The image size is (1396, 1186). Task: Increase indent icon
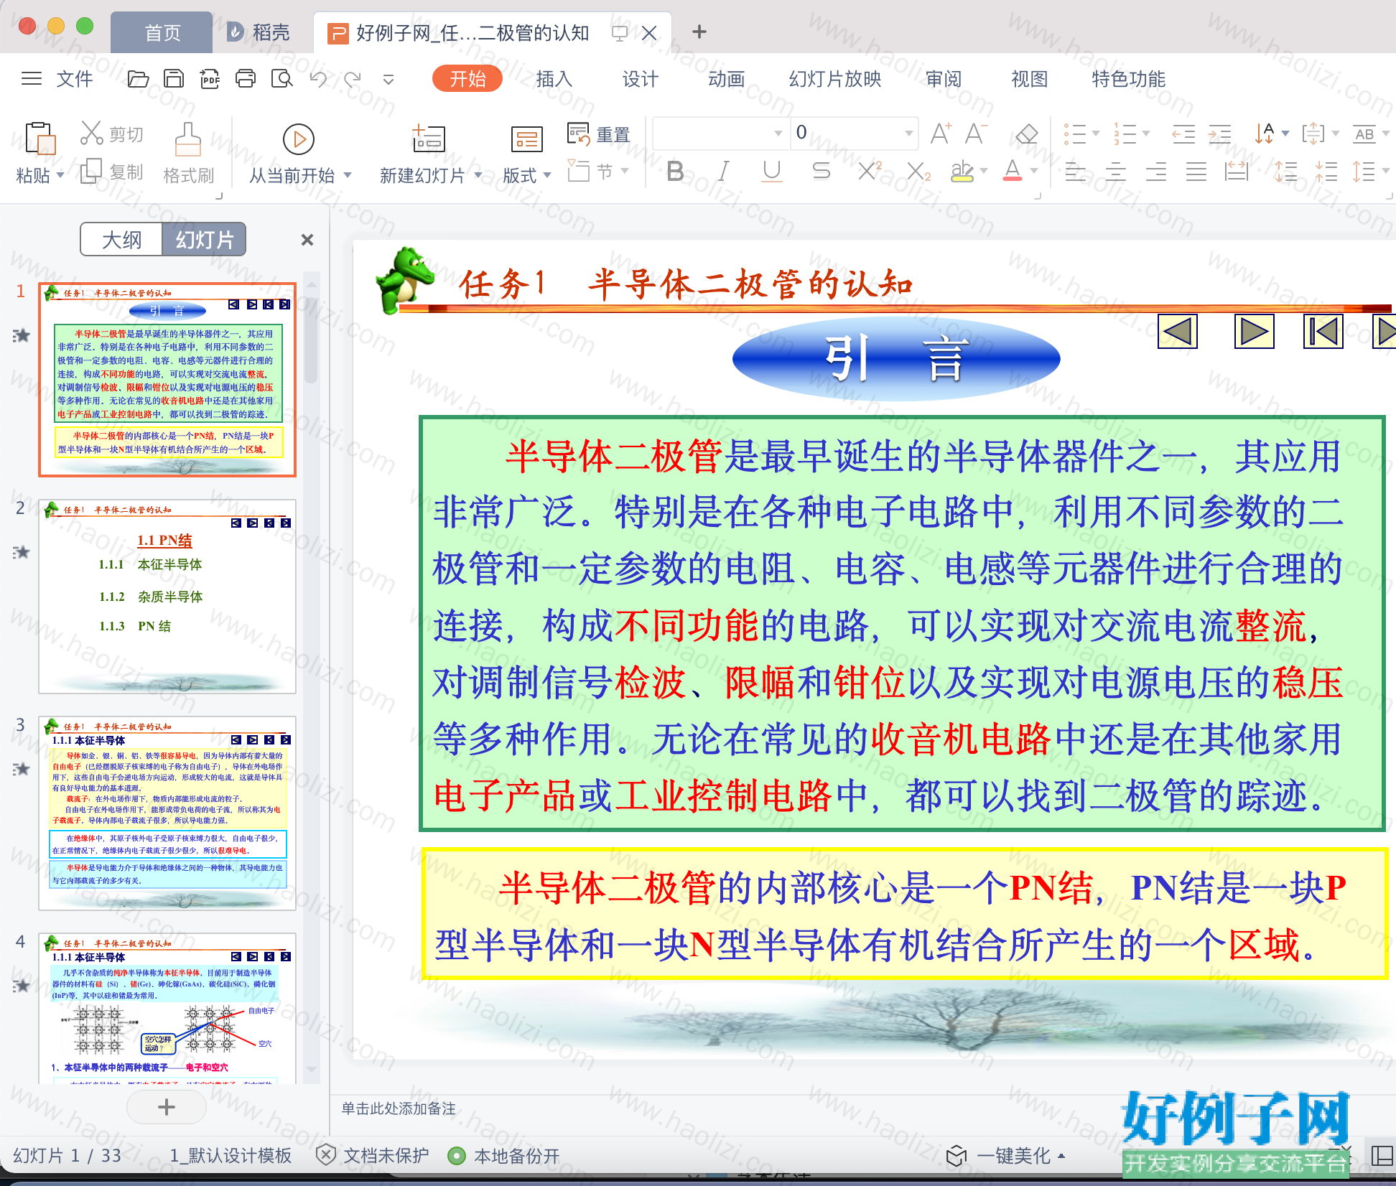[1219, 134]
